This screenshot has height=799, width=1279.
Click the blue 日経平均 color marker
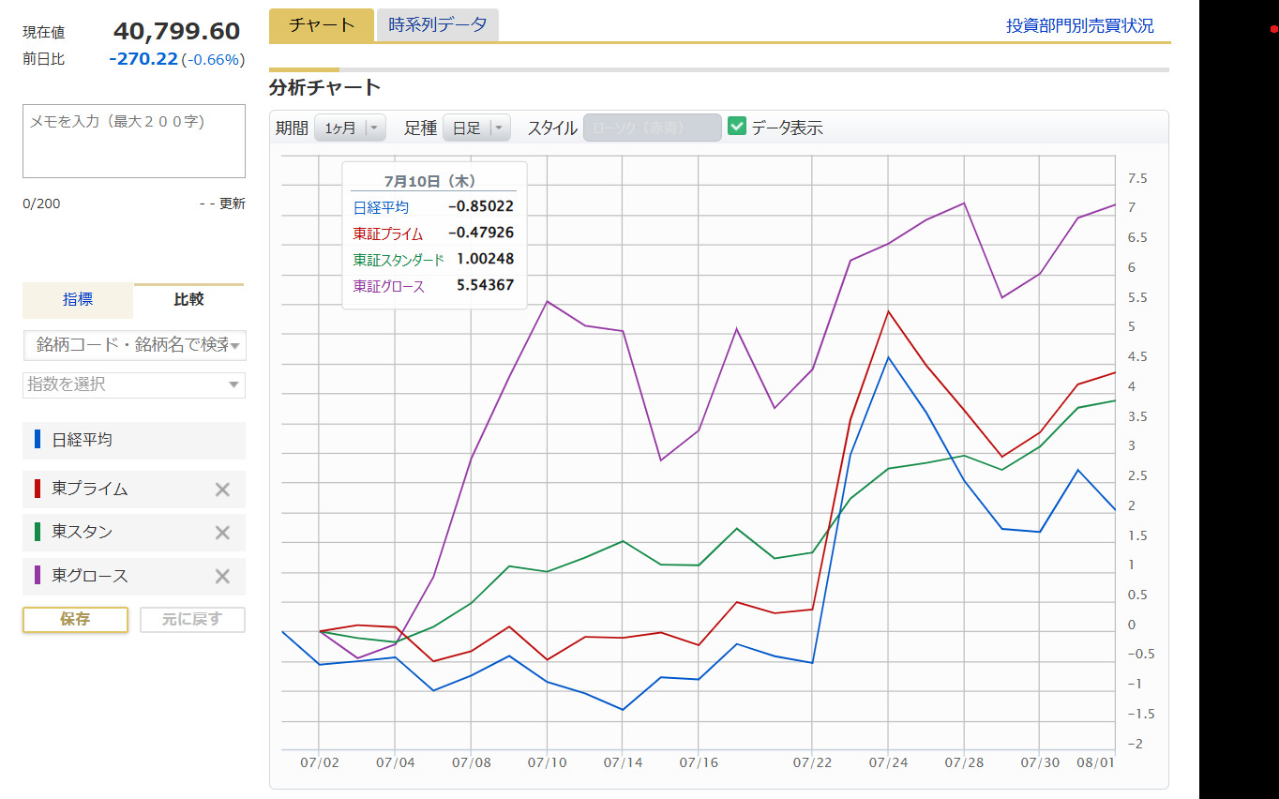[38, 439]
